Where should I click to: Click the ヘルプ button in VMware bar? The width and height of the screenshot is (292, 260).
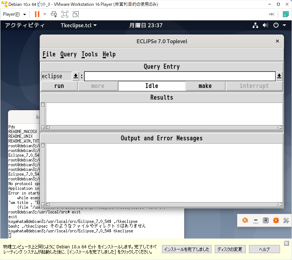[x=264, y=249]
